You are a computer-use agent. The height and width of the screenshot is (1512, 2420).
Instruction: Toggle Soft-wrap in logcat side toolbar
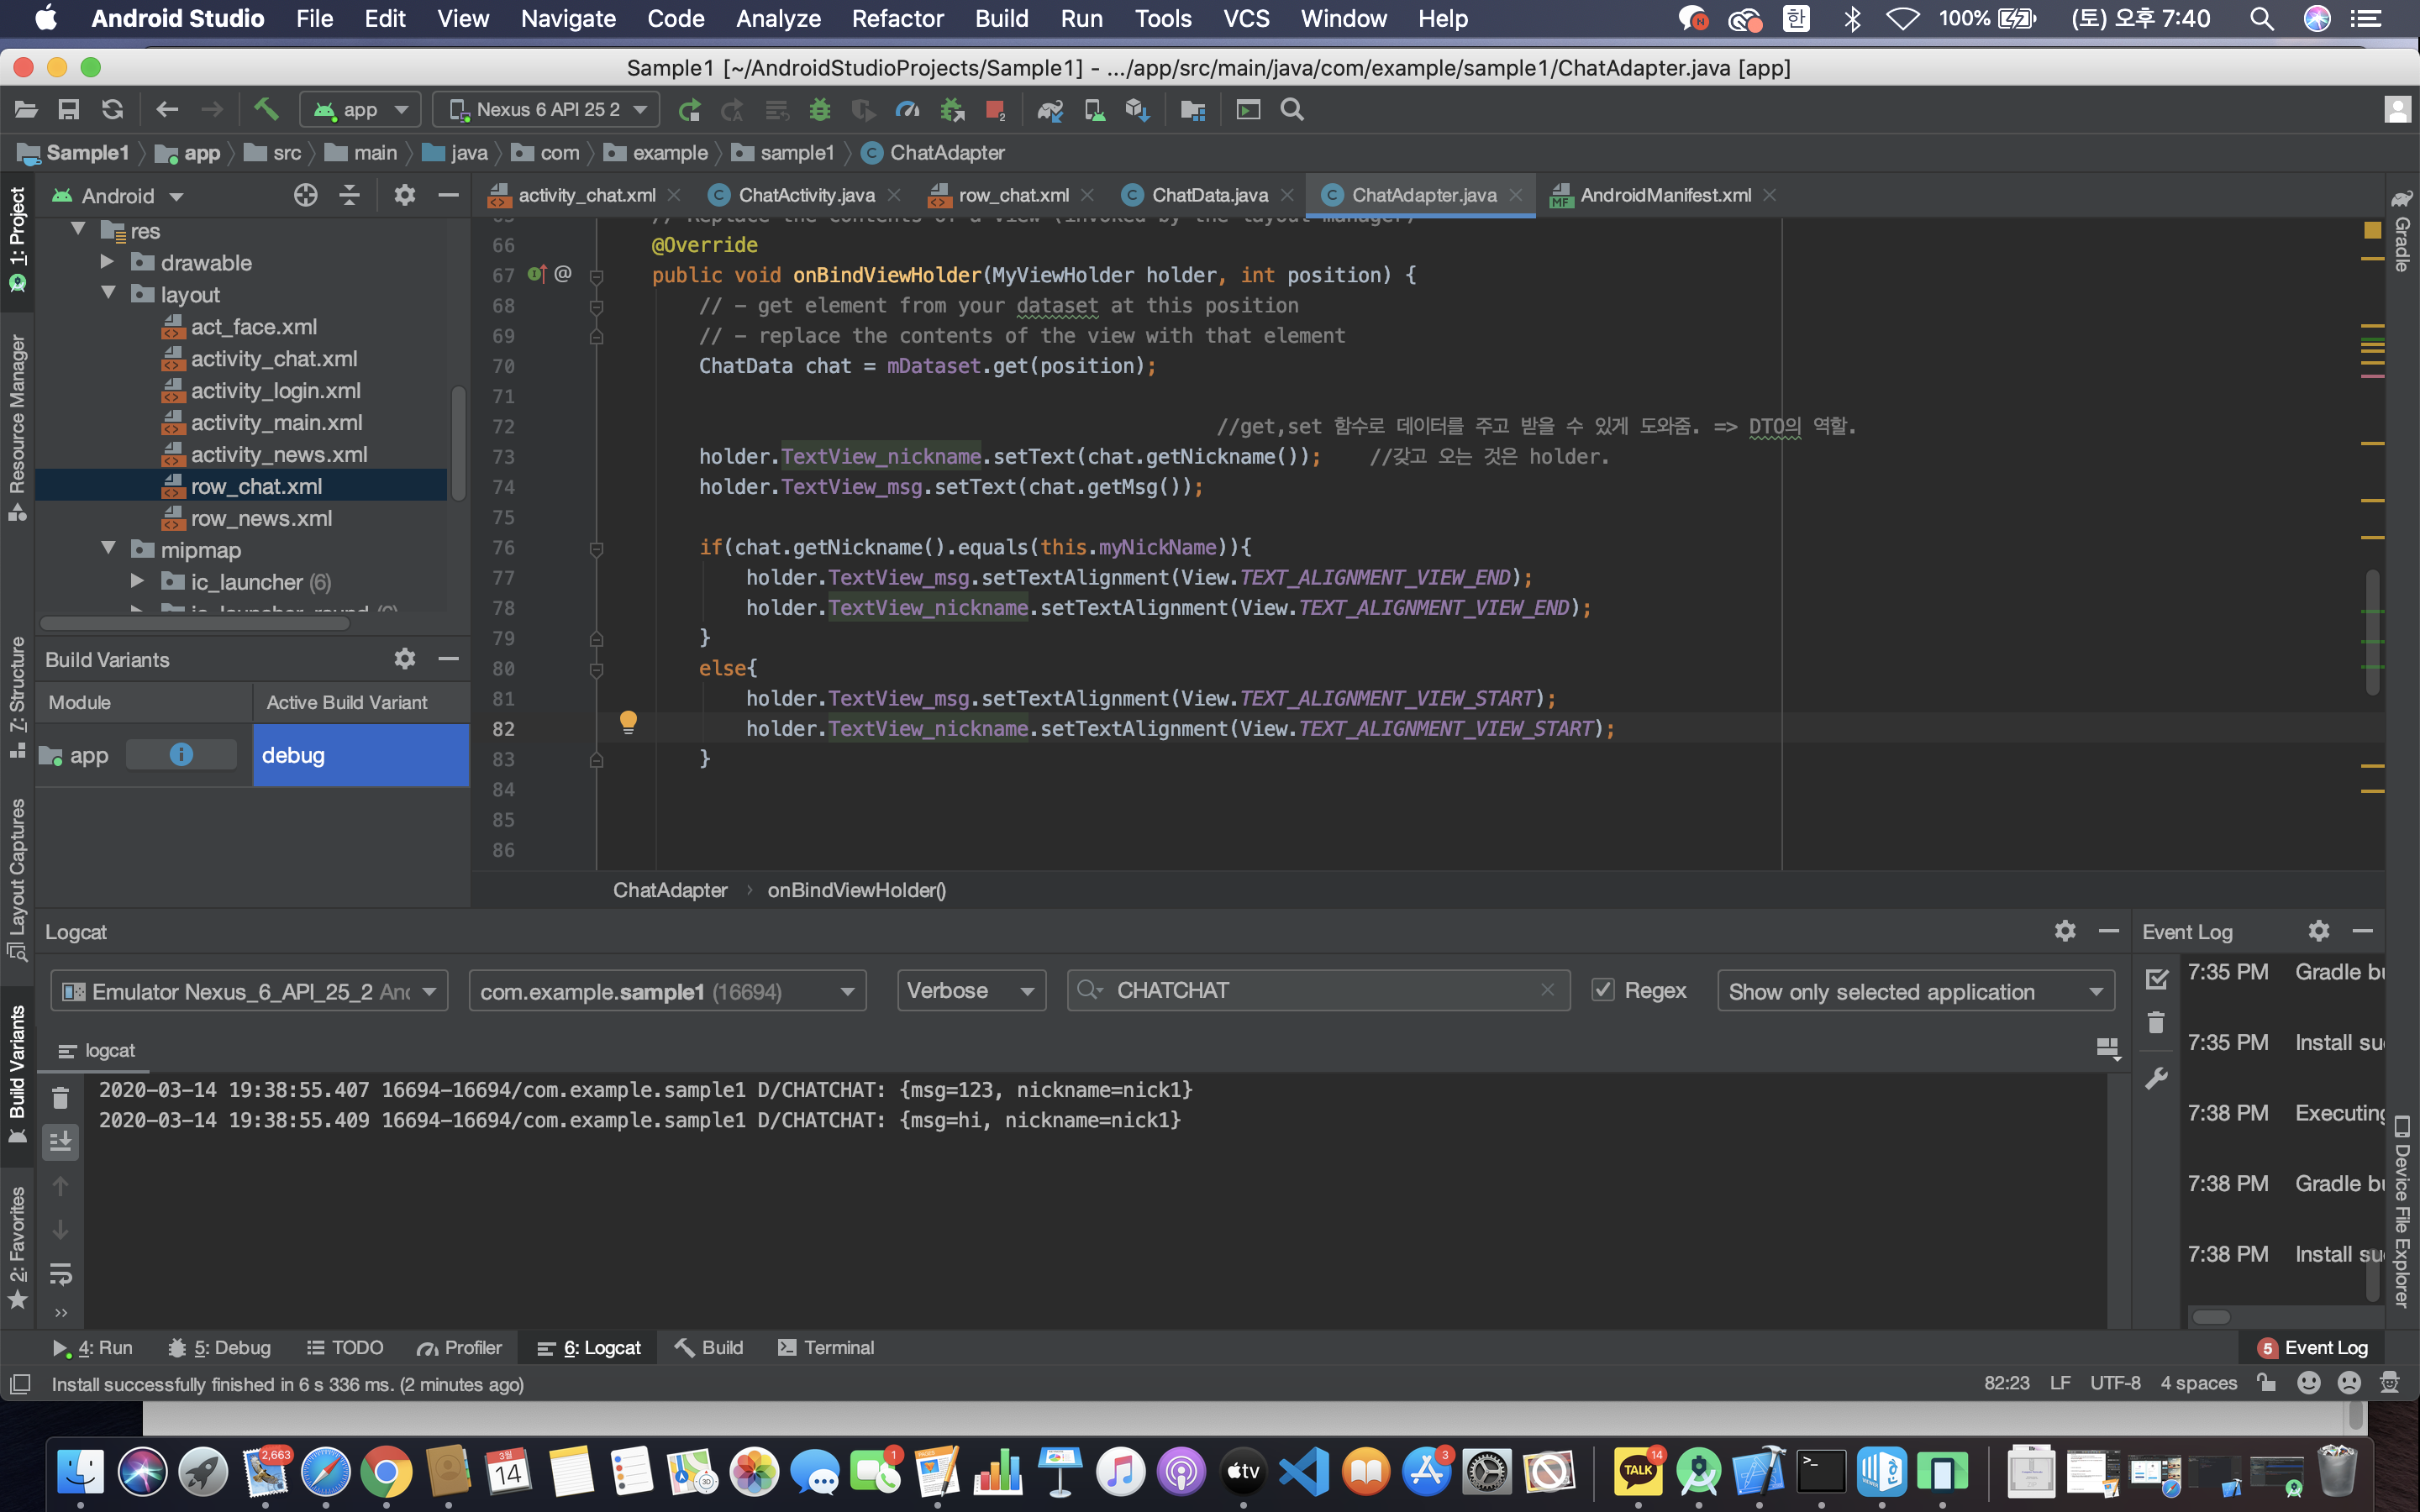point(60,1273)
